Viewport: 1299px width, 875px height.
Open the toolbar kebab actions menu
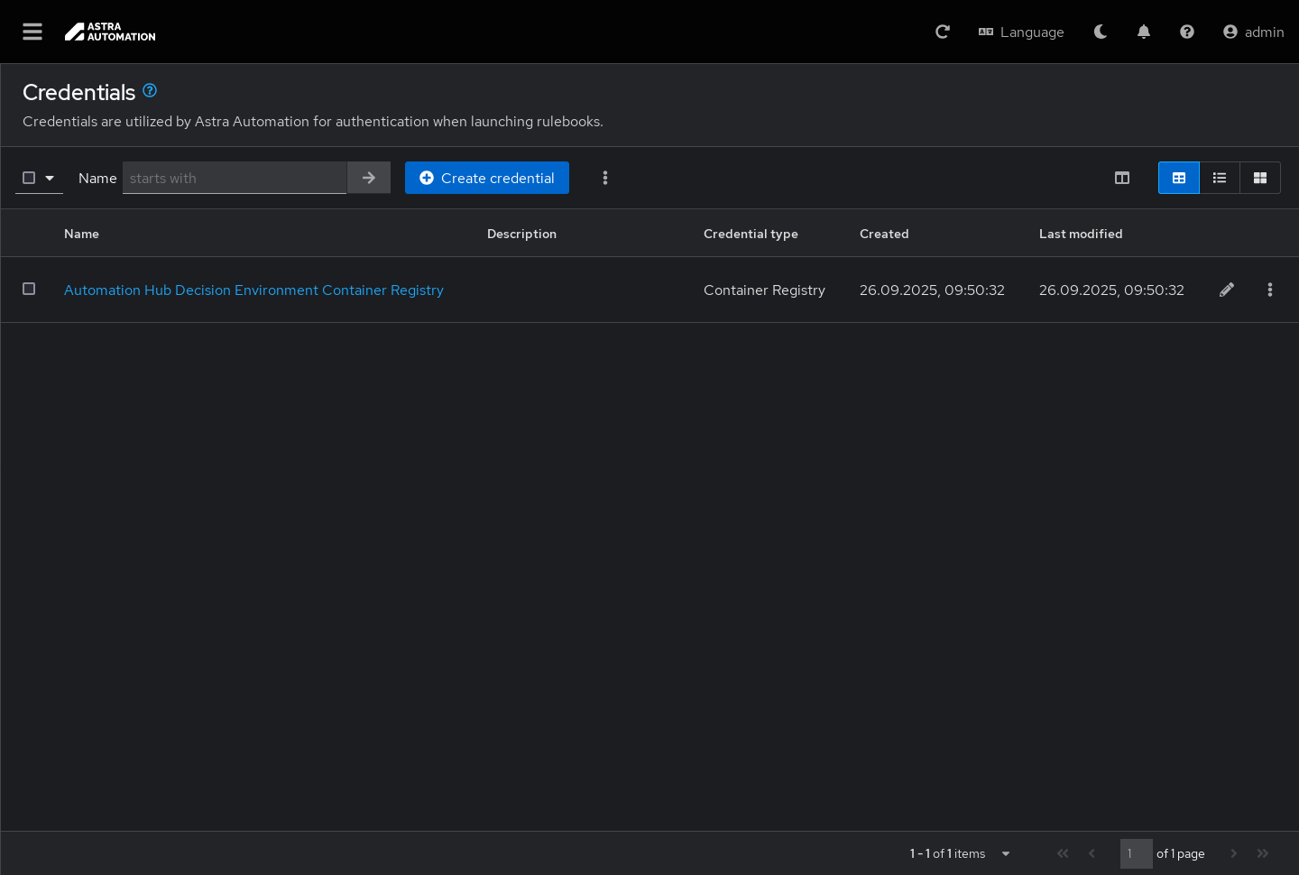coord(605,178)
